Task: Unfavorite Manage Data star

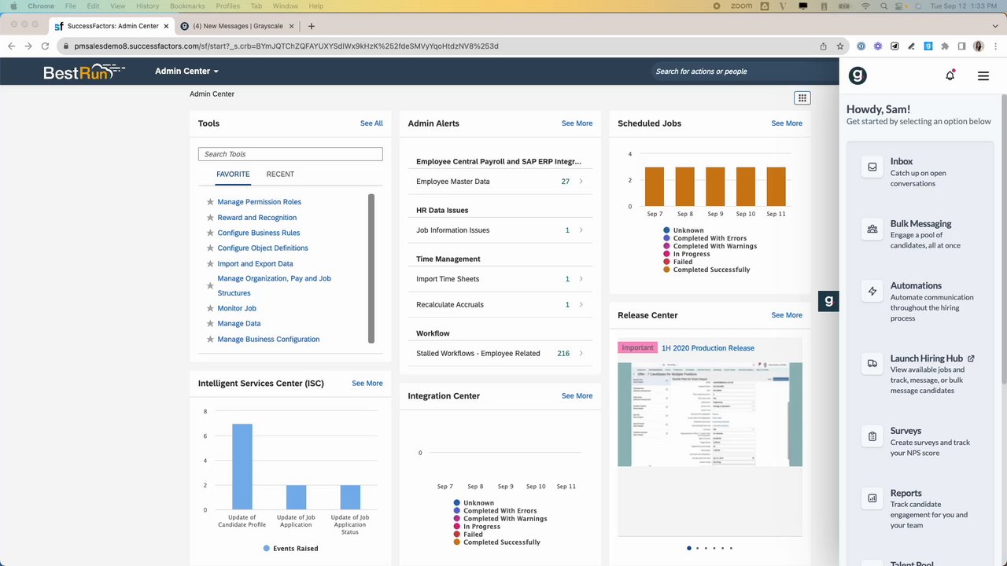Action: pos(210,324)
